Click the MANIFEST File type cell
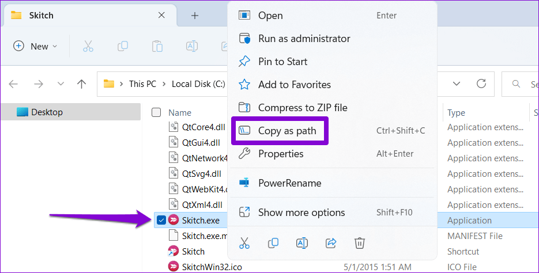 tap(474, 236)
